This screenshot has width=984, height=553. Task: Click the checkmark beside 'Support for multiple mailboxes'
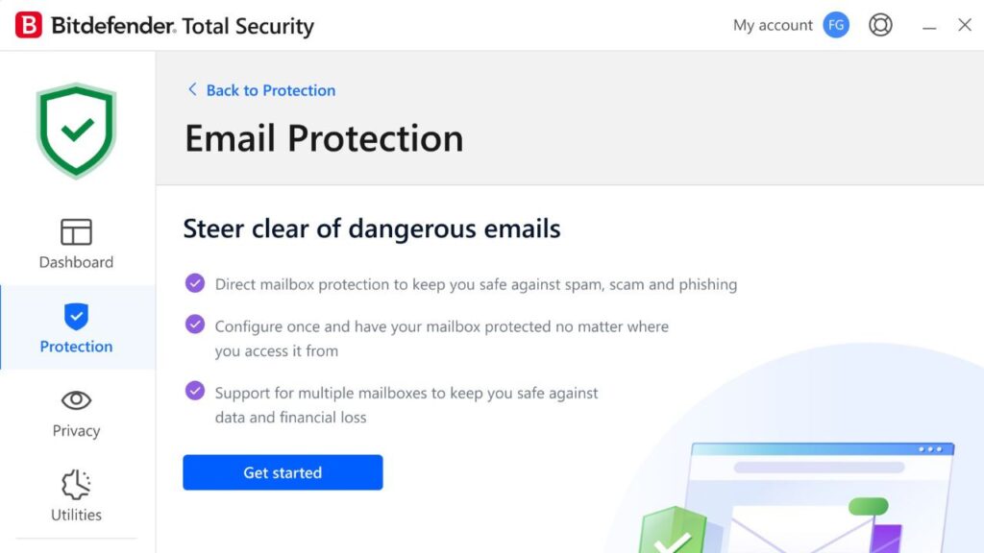coord(195,390)
